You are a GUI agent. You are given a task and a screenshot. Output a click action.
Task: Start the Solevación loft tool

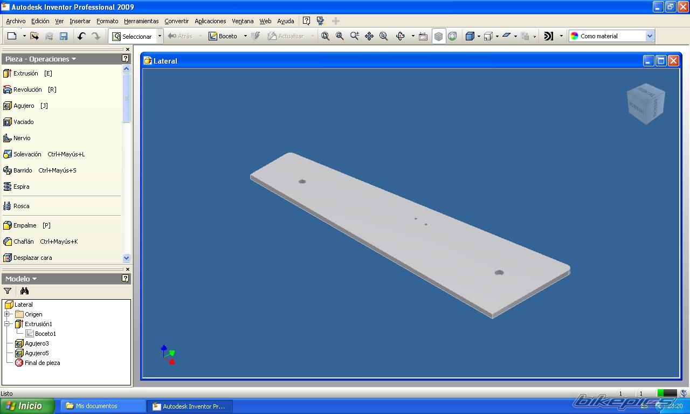(x=44, y=154)
